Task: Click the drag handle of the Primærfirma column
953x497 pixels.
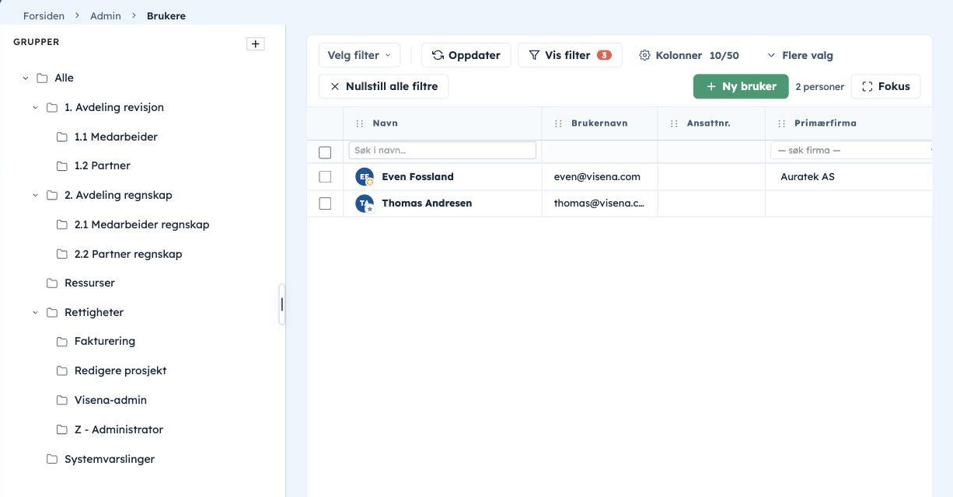Action: coord(781,123)
